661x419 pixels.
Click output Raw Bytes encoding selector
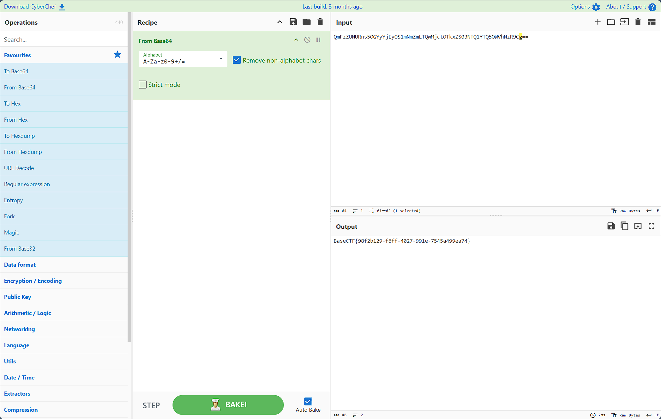click(x=626, y=415)
